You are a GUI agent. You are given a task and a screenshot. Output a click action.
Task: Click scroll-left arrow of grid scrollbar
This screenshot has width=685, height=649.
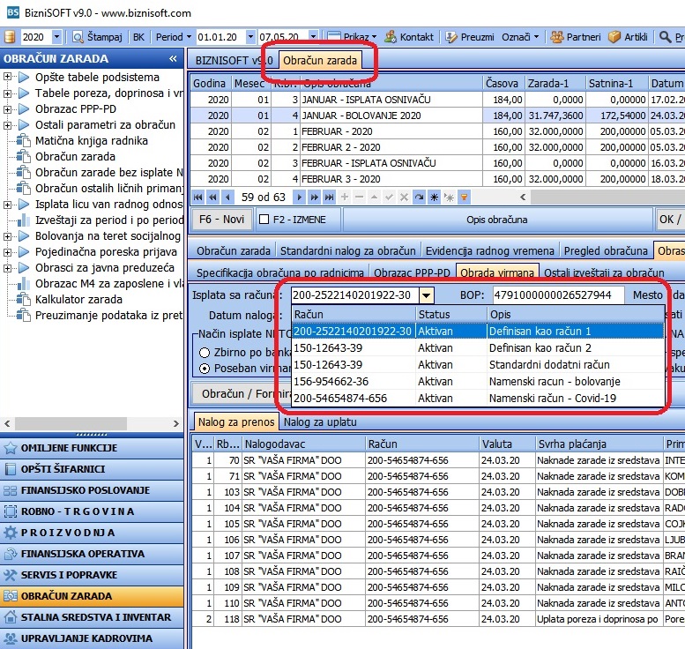point(523,198)
